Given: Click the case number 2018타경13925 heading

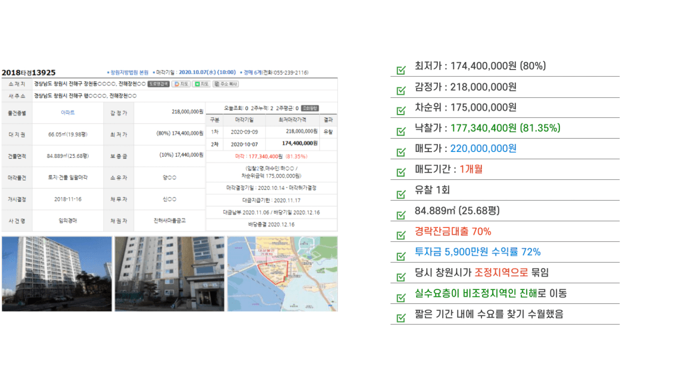Looking at the screenshot, I should [x=29, y=72].
